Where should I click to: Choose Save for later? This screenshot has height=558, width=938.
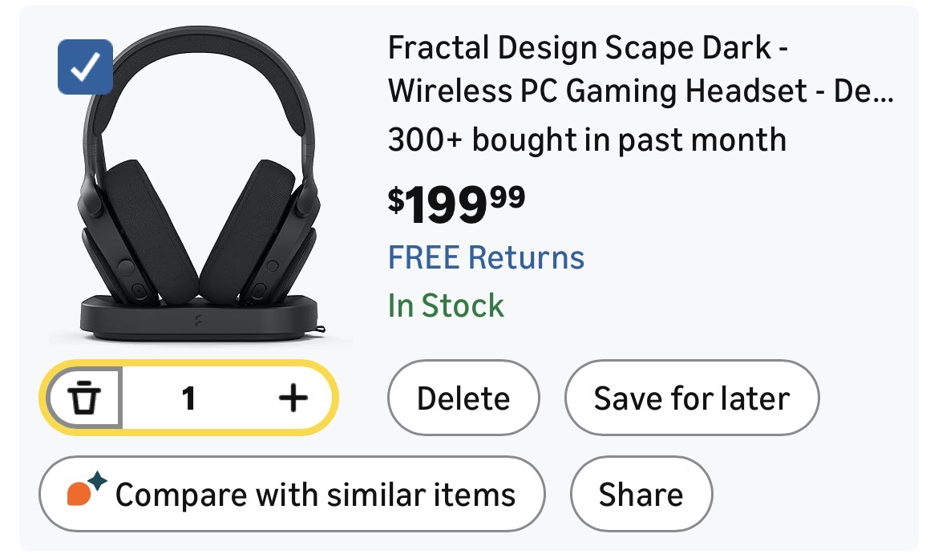click(691, 398)
